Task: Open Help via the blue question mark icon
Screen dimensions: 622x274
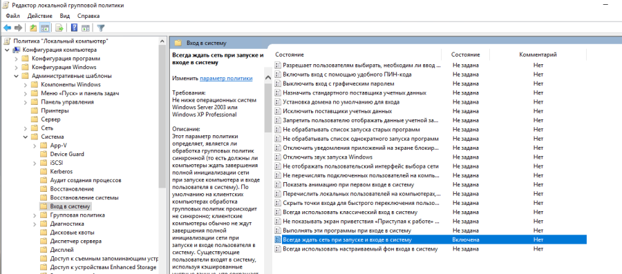Action: pyautogui.click(x=74, y=28)
